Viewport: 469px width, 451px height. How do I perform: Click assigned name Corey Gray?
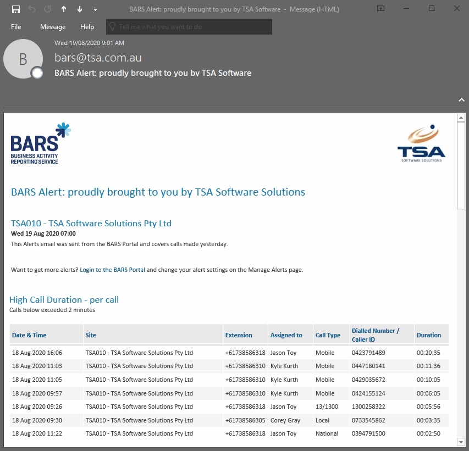[285, 420]
